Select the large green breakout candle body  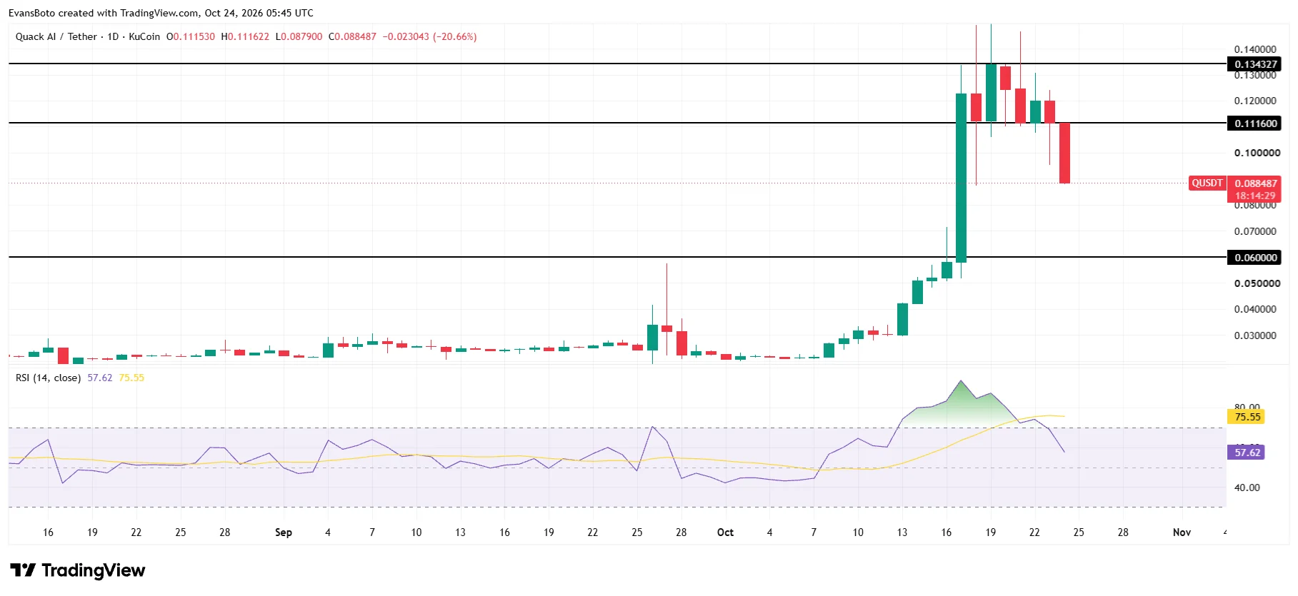tap(961, 178)
